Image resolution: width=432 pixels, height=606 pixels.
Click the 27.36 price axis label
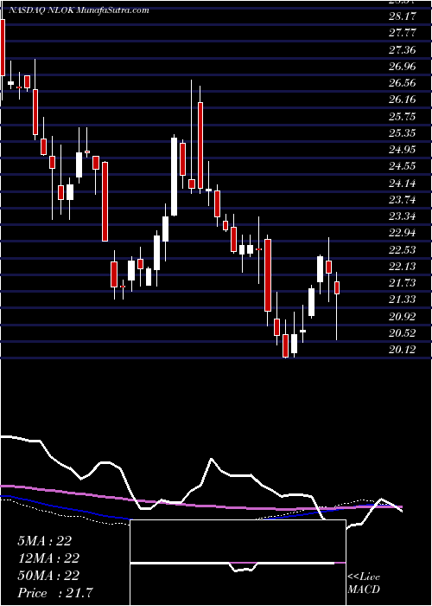(403, 50)
